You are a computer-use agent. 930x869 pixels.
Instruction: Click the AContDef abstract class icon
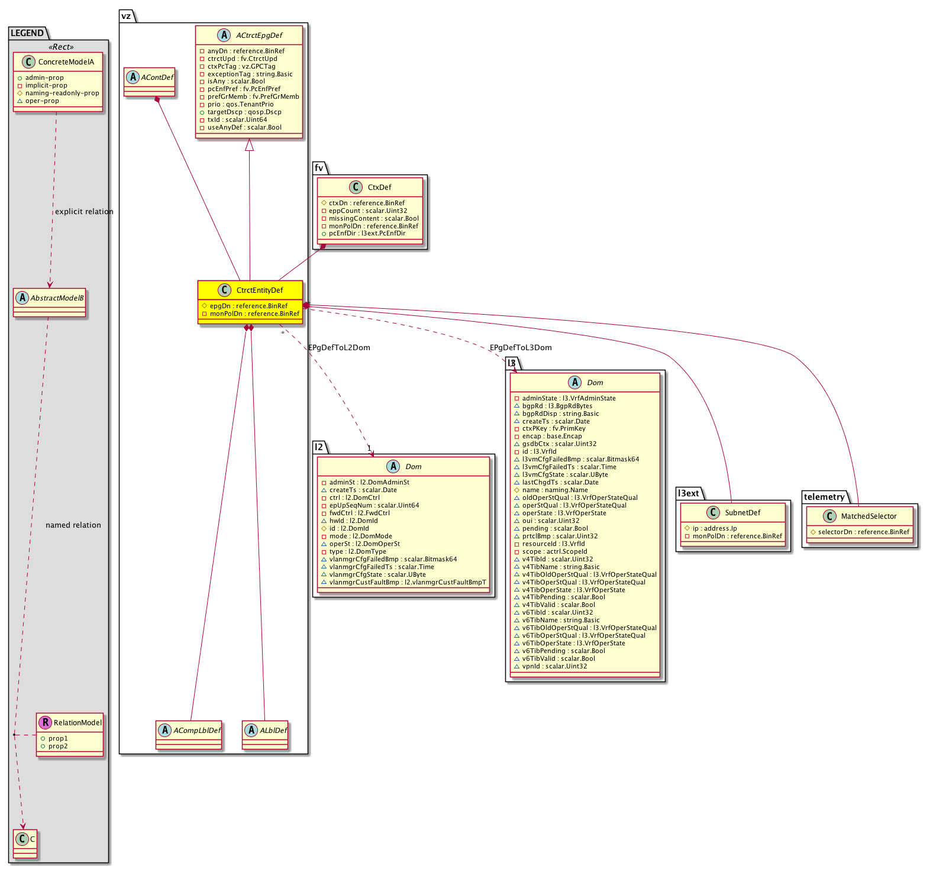pyautogui.click(x=133, y=77)
